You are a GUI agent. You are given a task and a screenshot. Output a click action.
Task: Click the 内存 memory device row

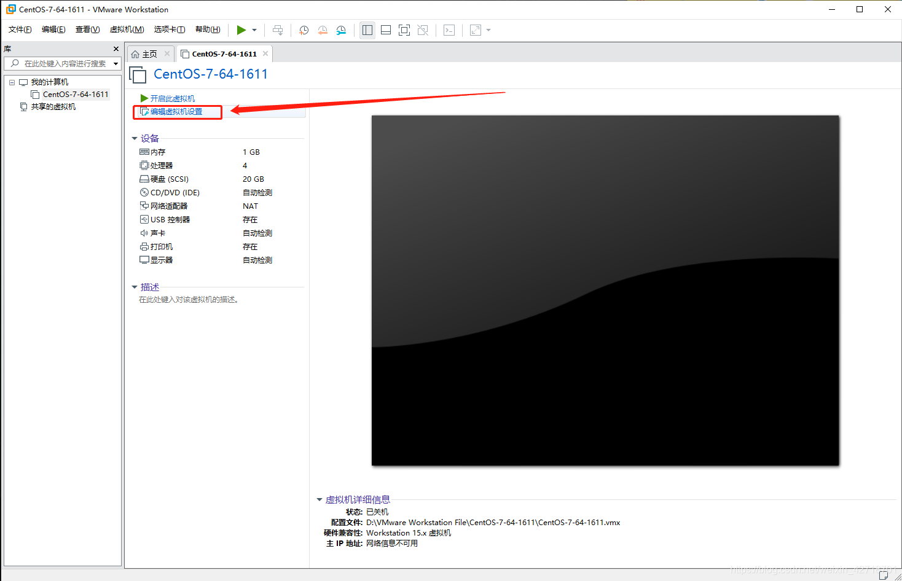pyautogui.click(x=221, y=152)
